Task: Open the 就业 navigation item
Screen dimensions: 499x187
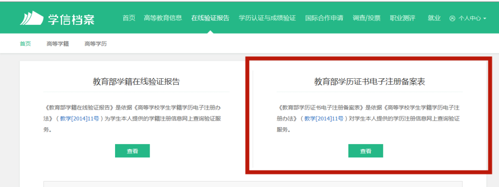Action: coord(434,18)
